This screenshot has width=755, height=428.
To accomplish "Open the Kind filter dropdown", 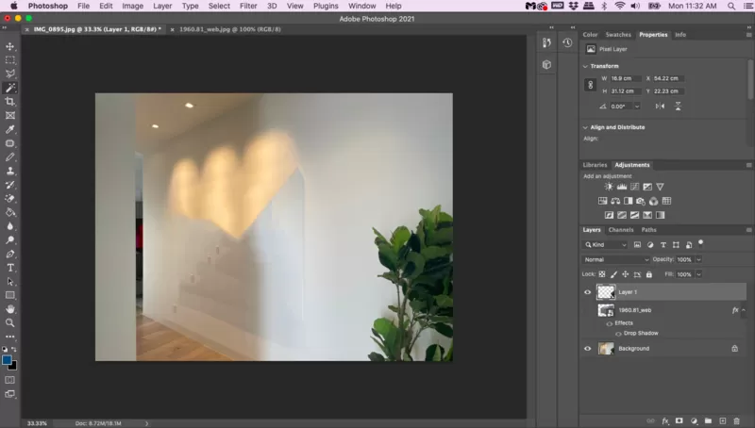I will [605, 245].
